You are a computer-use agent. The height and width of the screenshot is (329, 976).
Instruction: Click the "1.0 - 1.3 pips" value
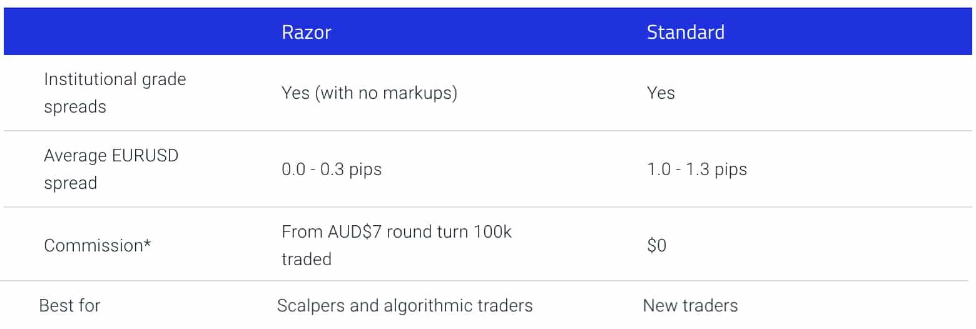(x=697, y=170)
